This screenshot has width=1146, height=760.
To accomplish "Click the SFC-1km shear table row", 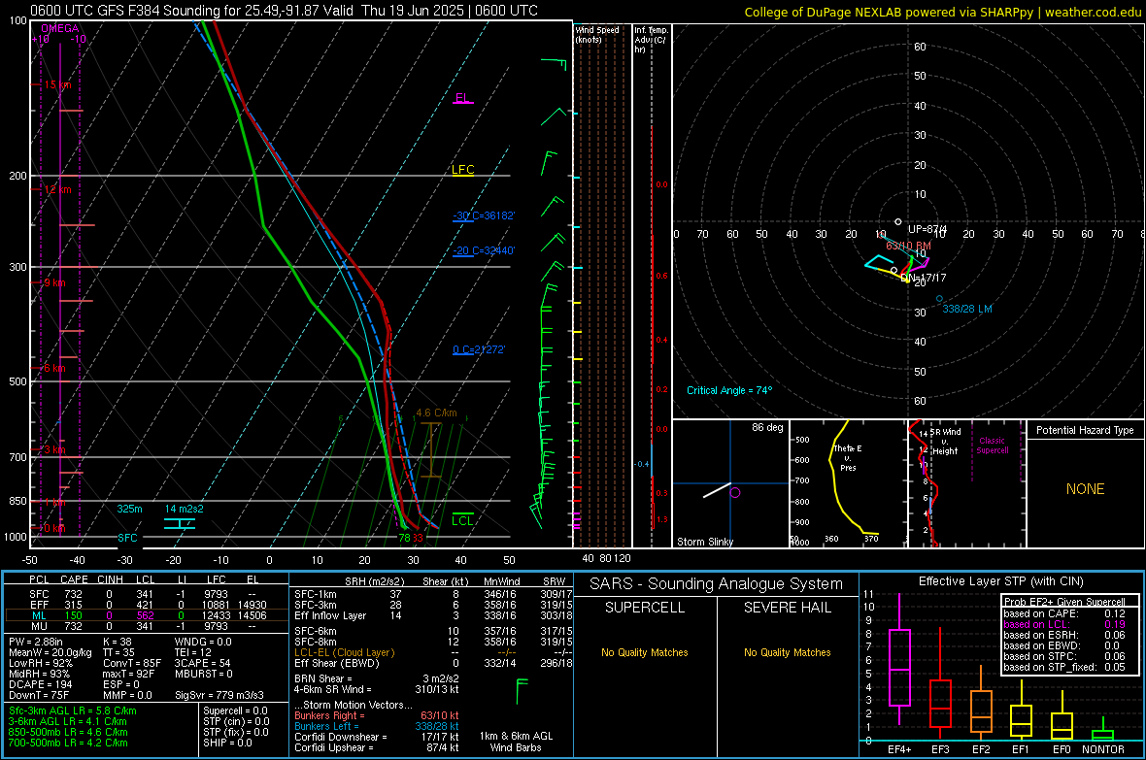I will (x=433, y=594).
